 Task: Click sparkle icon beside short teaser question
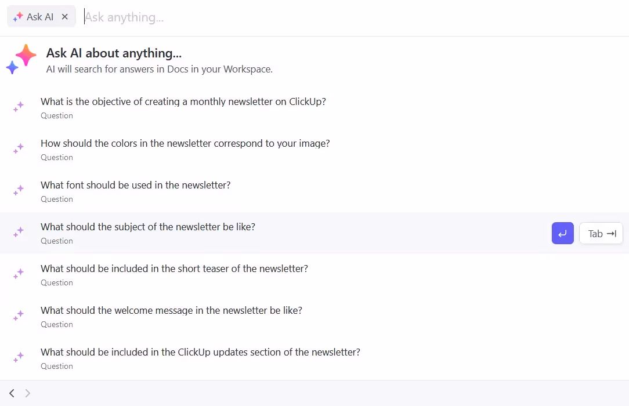pos(19,274)
